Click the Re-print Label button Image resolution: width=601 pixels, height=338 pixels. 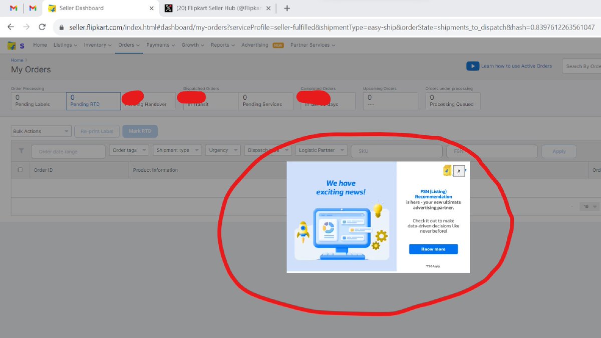tap(98, 131)
